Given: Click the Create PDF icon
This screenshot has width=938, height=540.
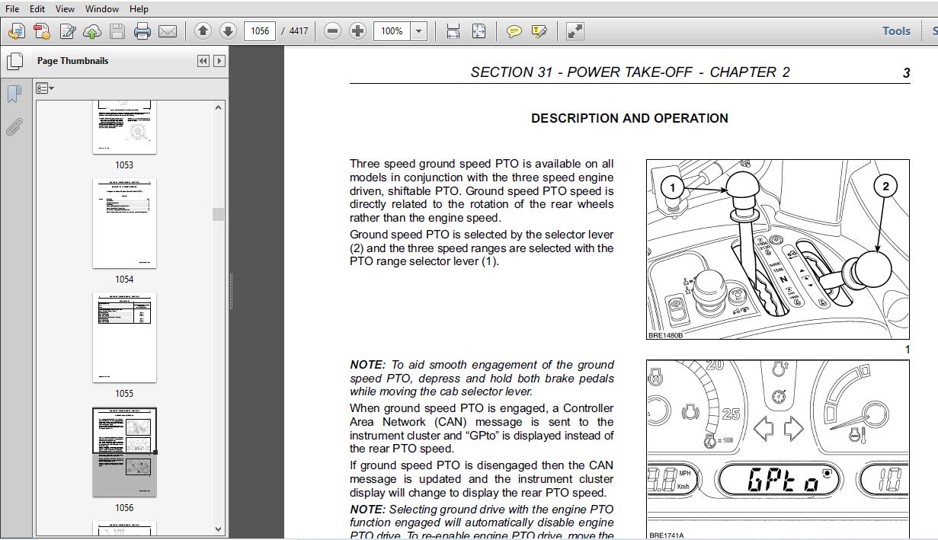Looking at the screenshot, I should coord(42,31).
